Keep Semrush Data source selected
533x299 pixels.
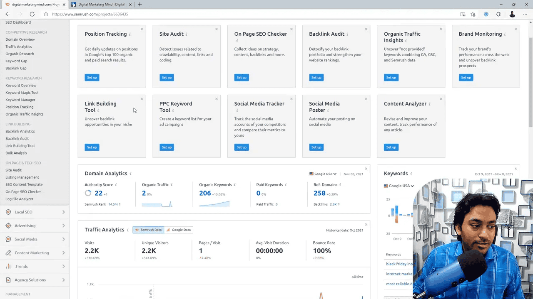point(148,230)
